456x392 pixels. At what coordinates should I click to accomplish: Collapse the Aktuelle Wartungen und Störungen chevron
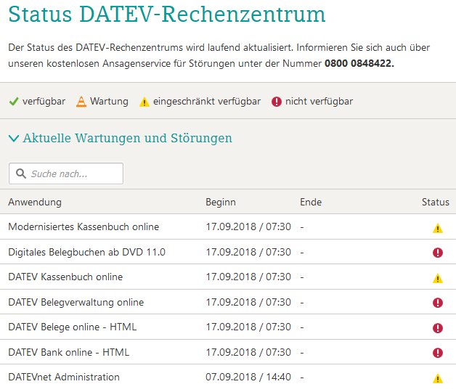pos(14,138)
